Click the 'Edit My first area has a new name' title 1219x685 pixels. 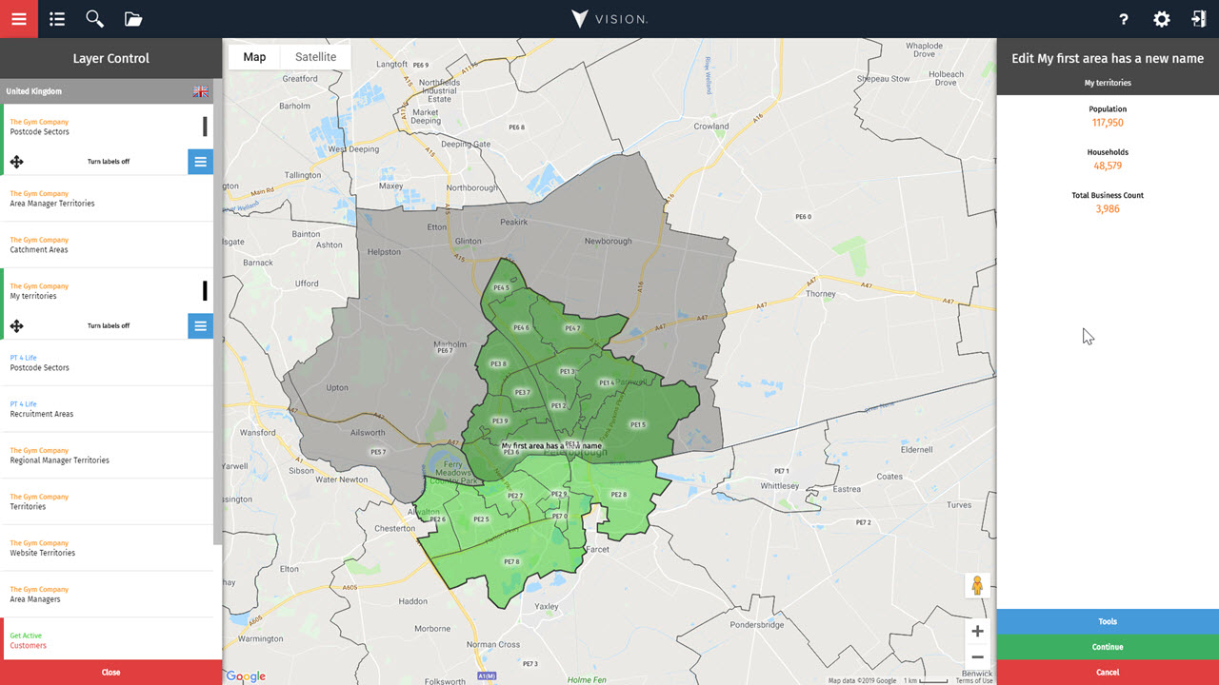1108,58
